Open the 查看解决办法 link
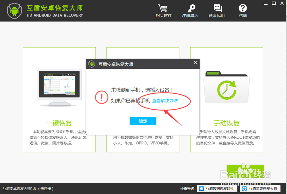Image resolution: width=287 pixels, height=194 pixels. (x=165, y=101)
